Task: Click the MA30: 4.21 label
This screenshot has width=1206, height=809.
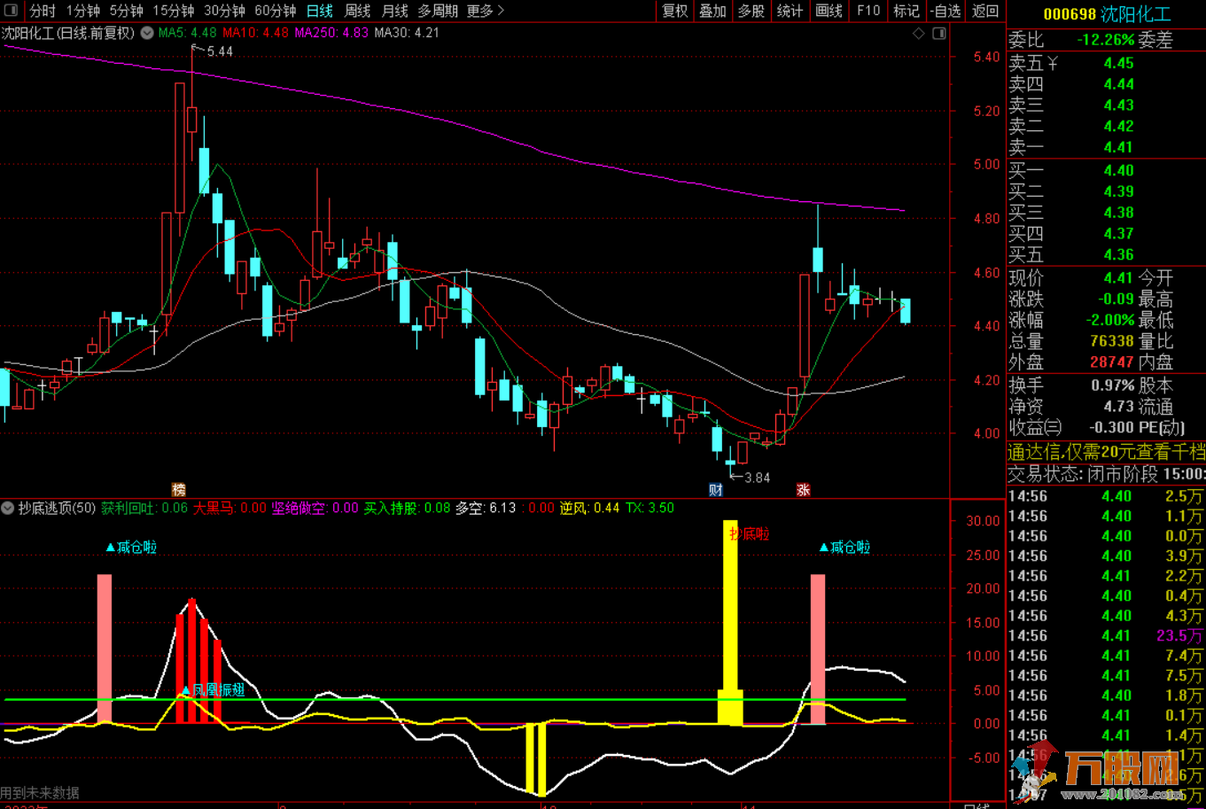Action: pyautogui.click(x=407, y=33)
